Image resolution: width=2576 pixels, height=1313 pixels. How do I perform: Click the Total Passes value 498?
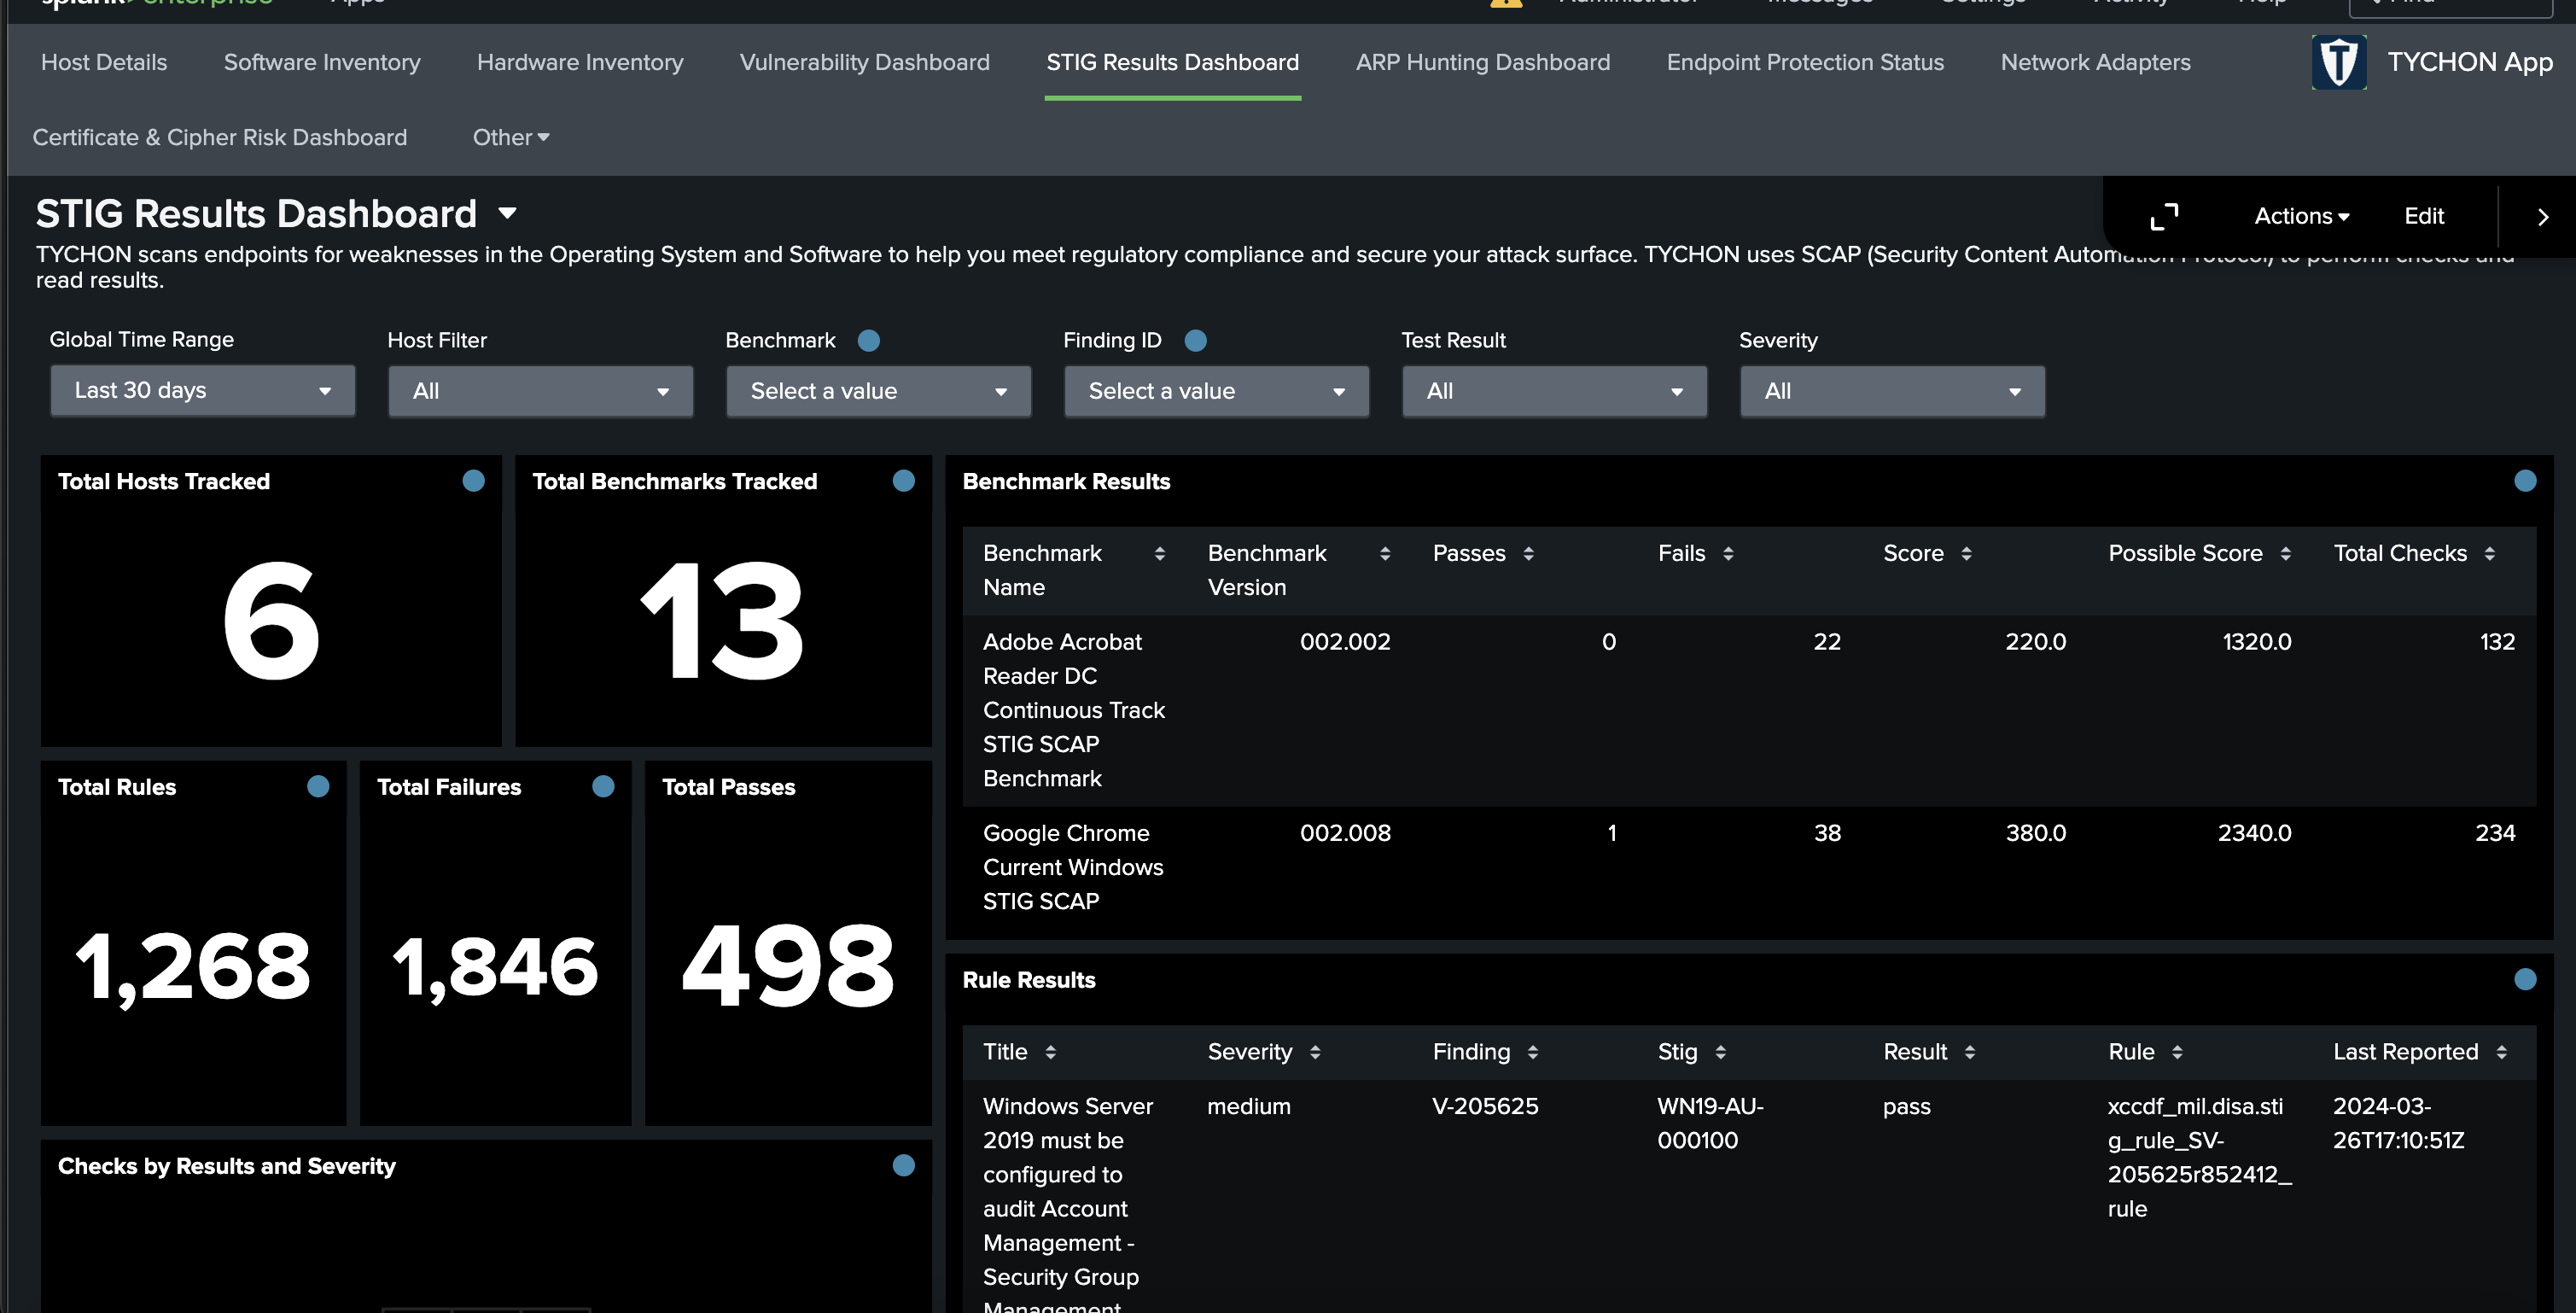point(788,966)
